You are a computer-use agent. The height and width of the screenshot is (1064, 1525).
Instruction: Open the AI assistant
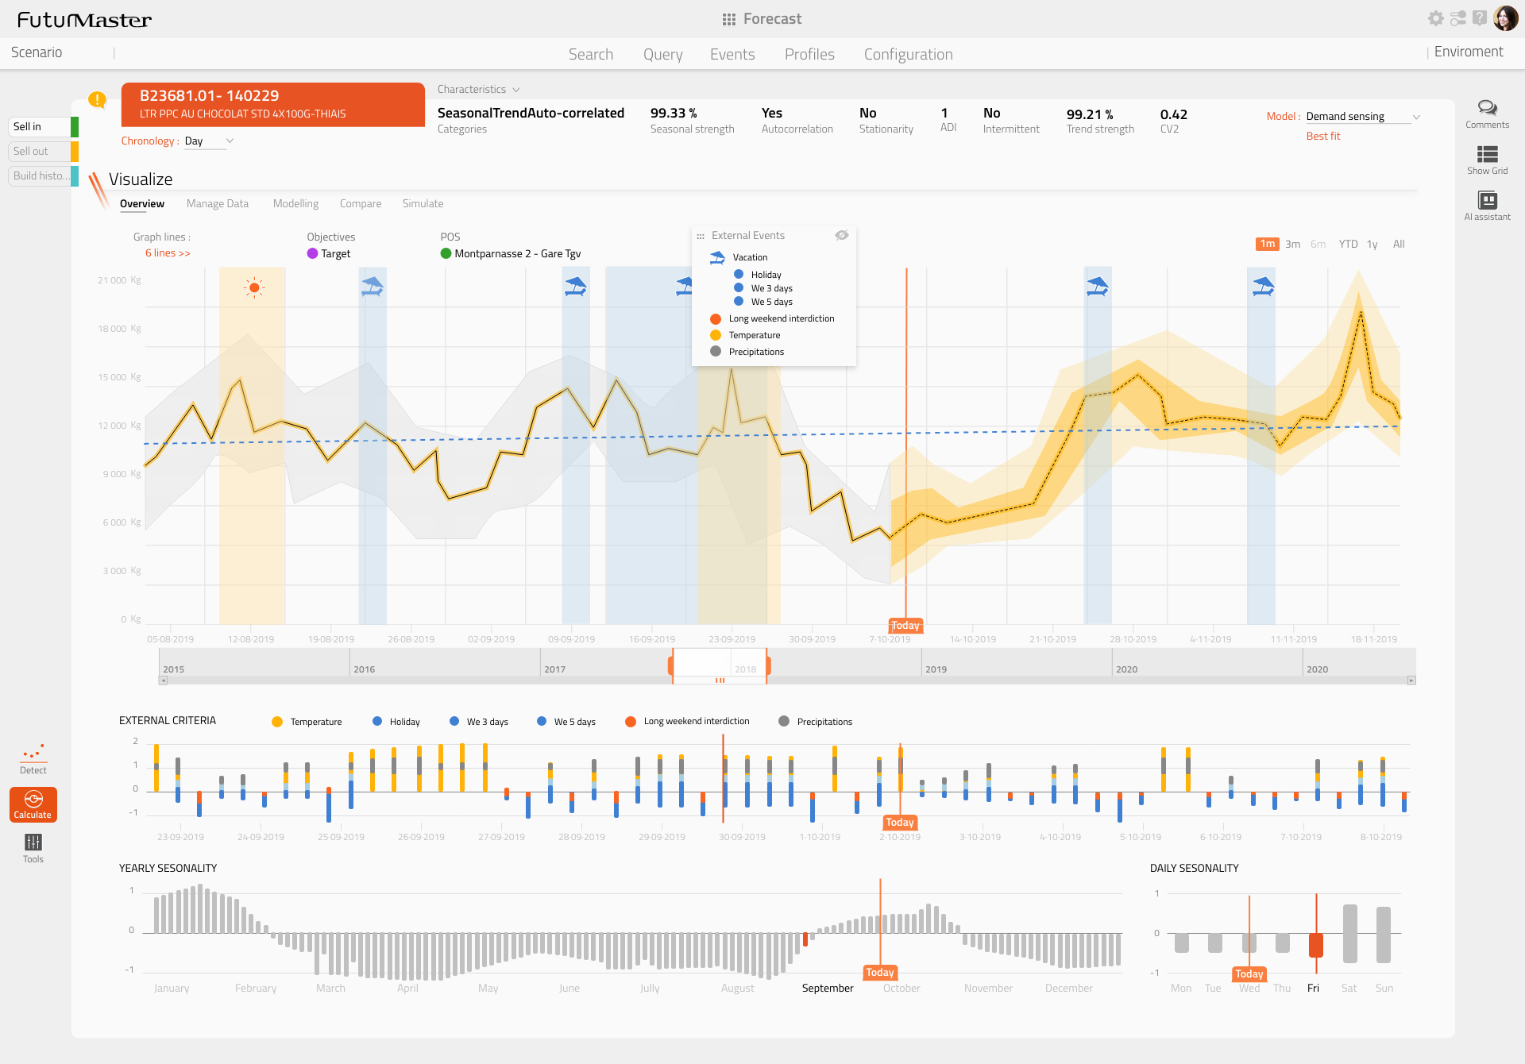[1487, 204]
